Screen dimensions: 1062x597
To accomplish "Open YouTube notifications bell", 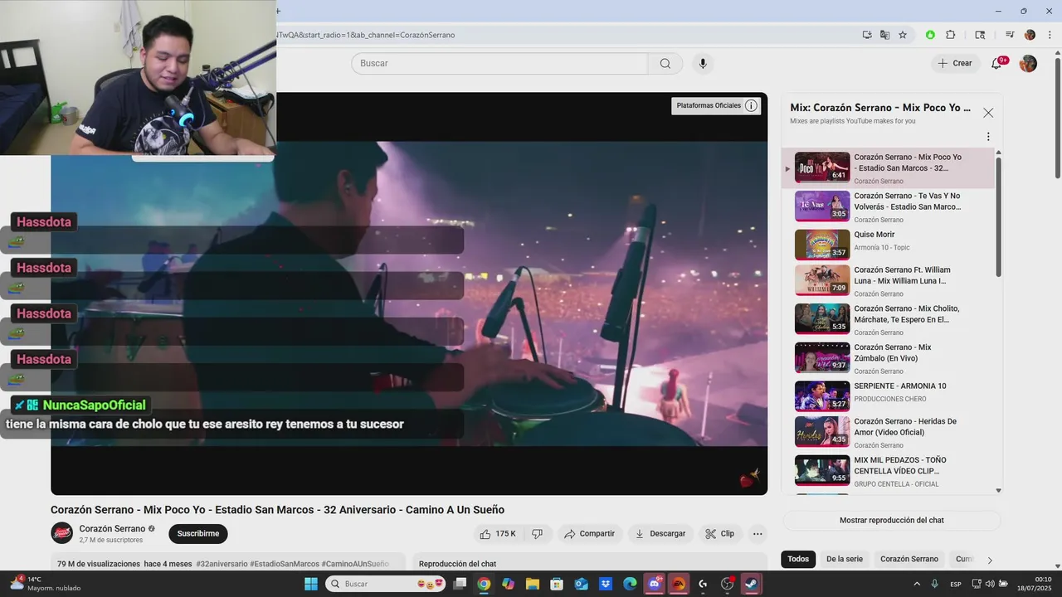I will (997, 64).
